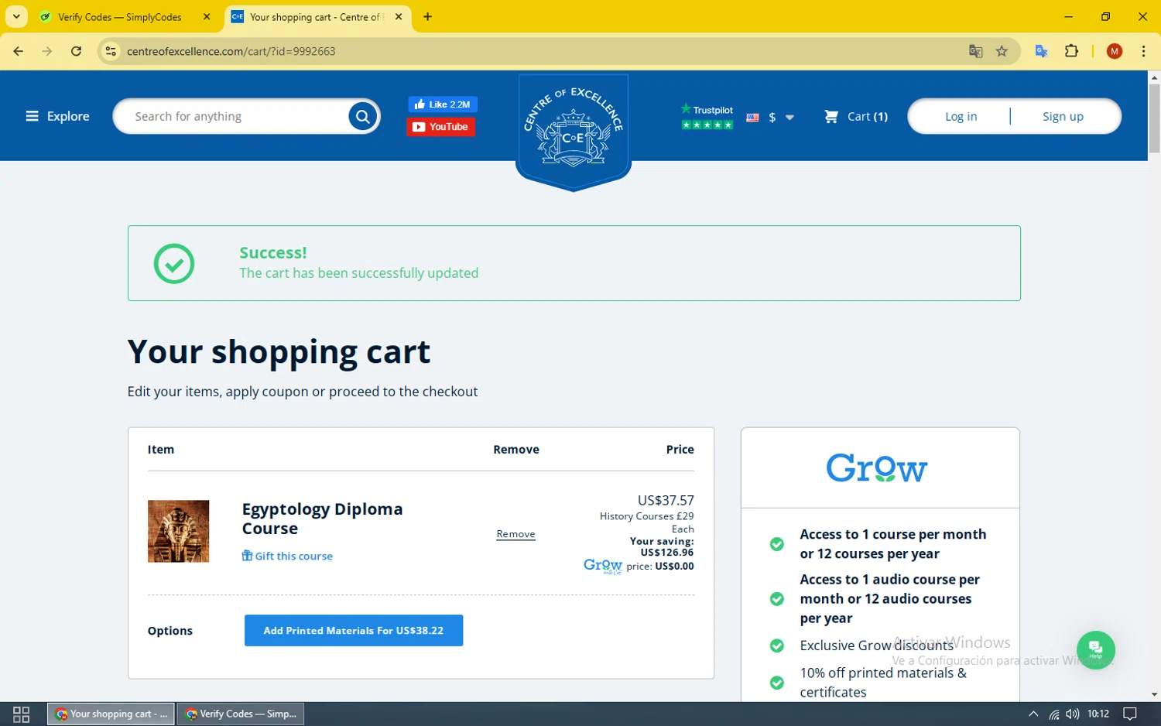Open the Egyptology course pharaoh thumbnail
This screenshot has width=1161, height=726.
pos(178,531)
